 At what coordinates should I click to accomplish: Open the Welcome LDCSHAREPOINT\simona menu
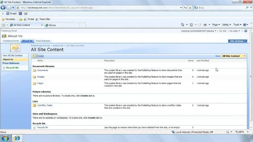point(198,31)
